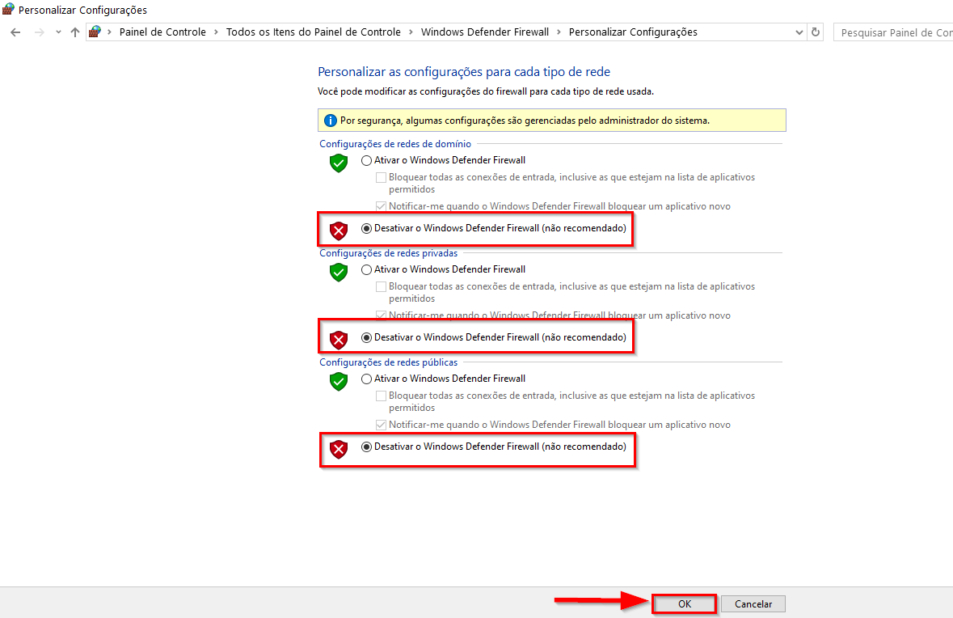953x618 pixels.
Task: Check Bloquear todas as conexões for public networks
Action: [x=381, y=396]
